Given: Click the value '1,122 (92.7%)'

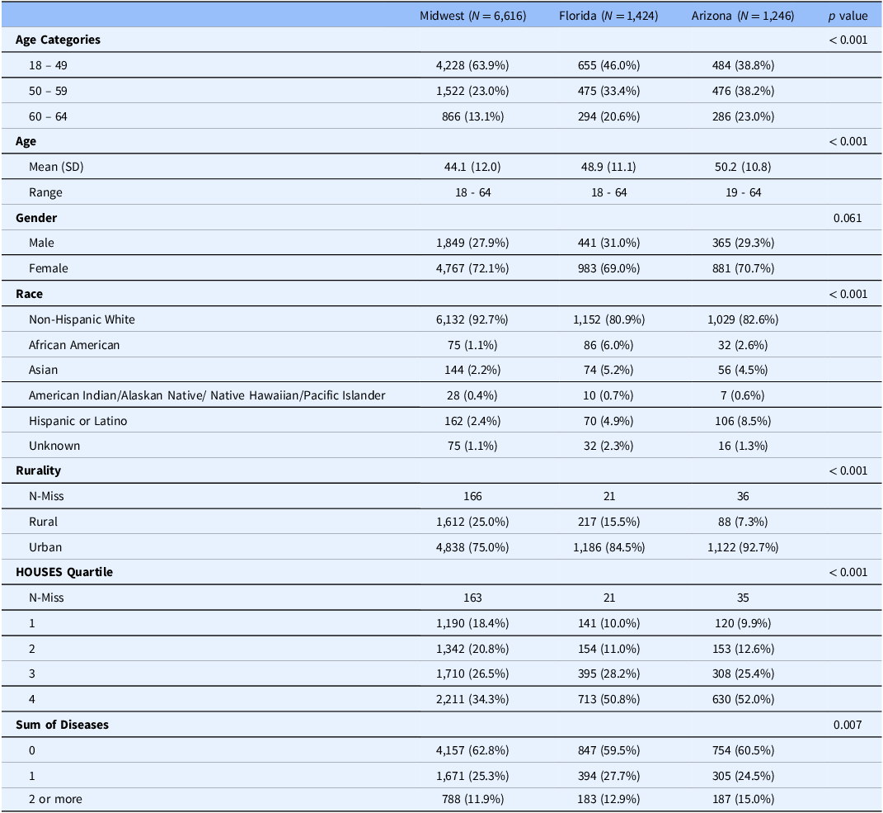Looking at the screenshot, I should tap(743, 547).
